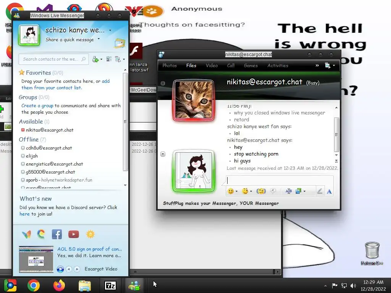The width and height of the screenshot is (391, 293).
Task: Click the Windows Live Messenger taskbar button
Action: pos(135,285)
